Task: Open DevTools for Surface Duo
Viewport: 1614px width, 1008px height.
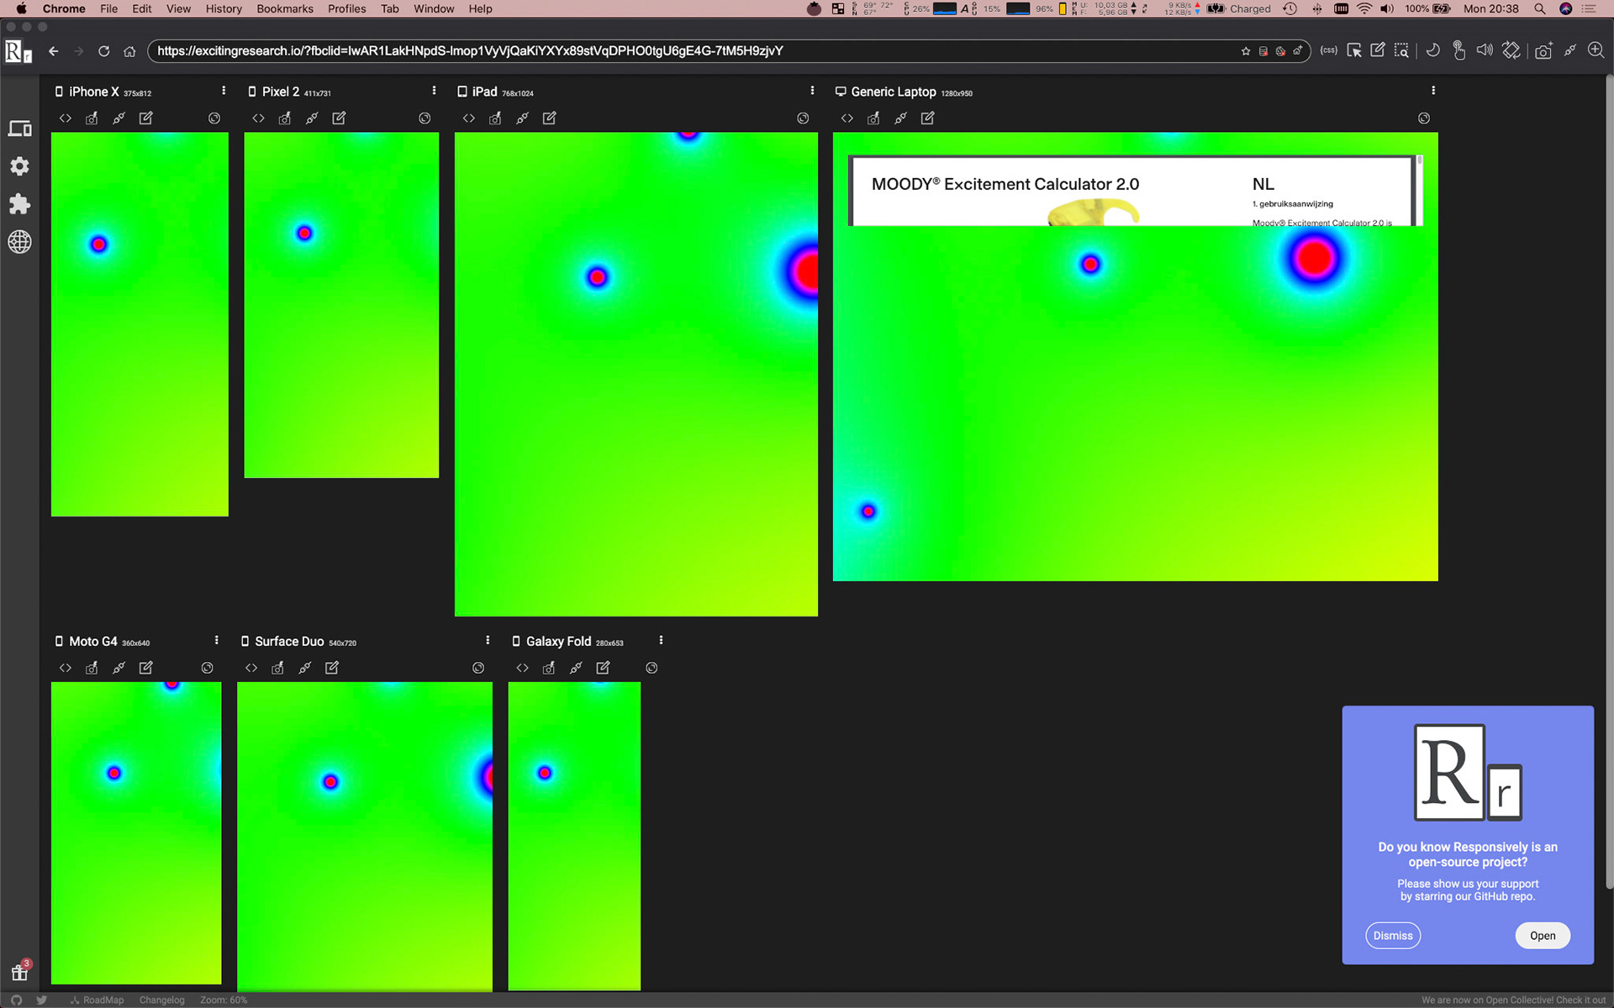Action: 251,668
